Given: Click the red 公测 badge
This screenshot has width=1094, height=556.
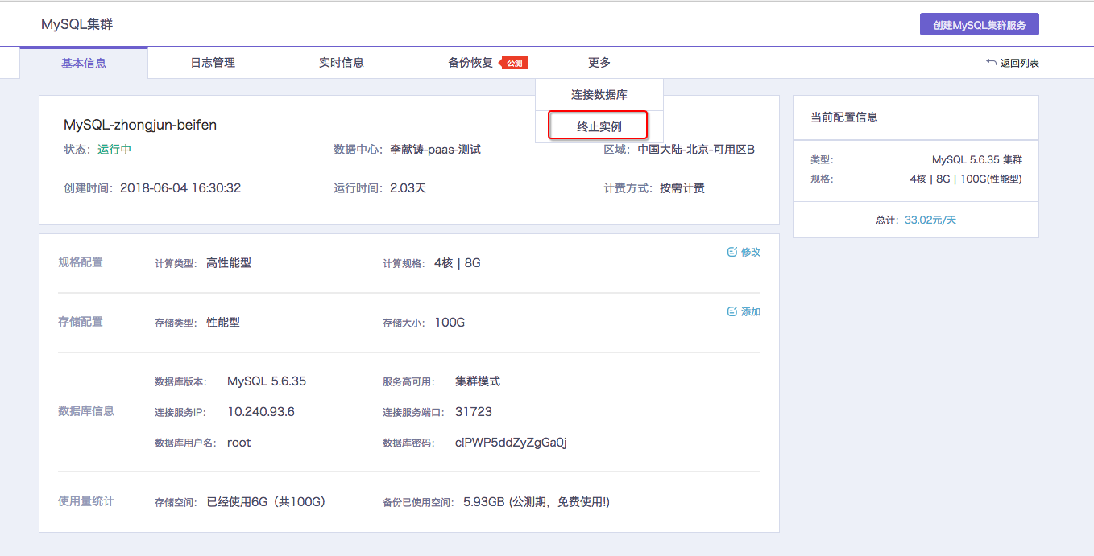Looking at the screenshot, I should (514, 63).
